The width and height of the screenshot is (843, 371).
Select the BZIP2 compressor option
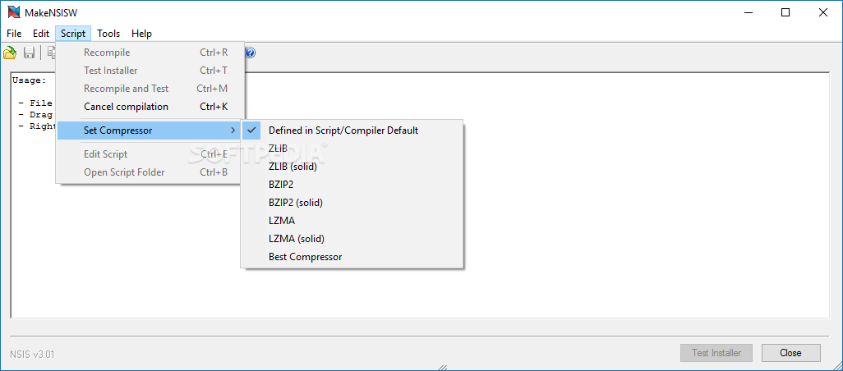[x=352, y=184]
